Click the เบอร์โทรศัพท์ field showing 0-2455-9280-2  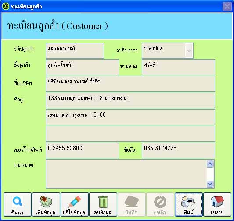(82, 150)
